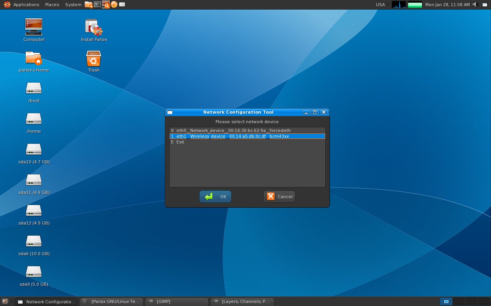This screenshot has height=306, width=491.
Task: Maximize the Network Configuration Tool window
Action: click(315, 112)
